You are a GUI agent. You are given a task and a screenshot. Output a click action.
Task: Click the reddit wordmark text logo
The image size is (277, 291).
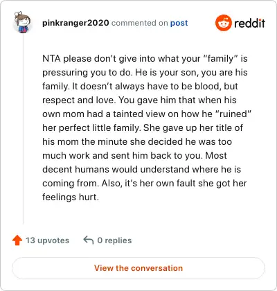(x=249, y=23)
